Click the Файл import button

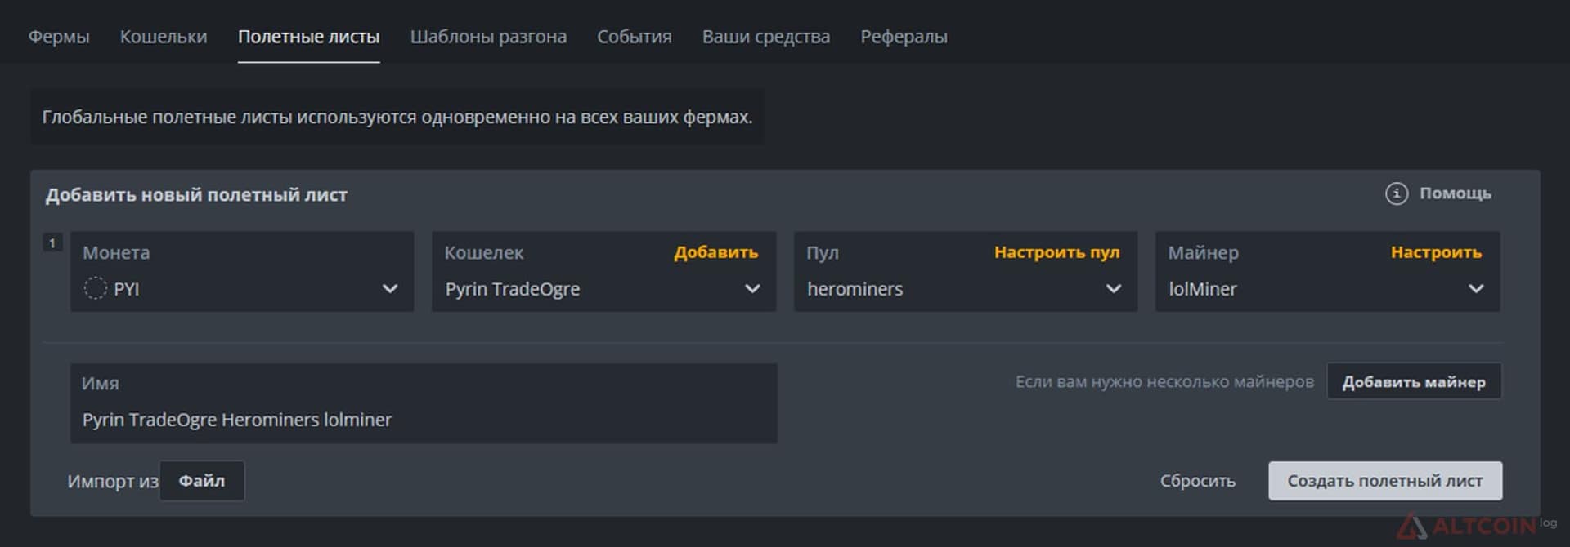point(202,481)
